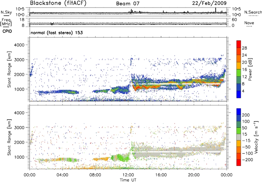This screenshot has height=182, width=262.
Task: Click the '28' power colorbar tick label
Action: [244, 48]
